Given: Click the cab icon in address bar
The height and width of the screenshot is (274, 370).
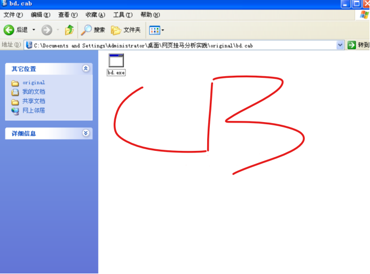Looking at the screenshot, I should pos(29,45).
